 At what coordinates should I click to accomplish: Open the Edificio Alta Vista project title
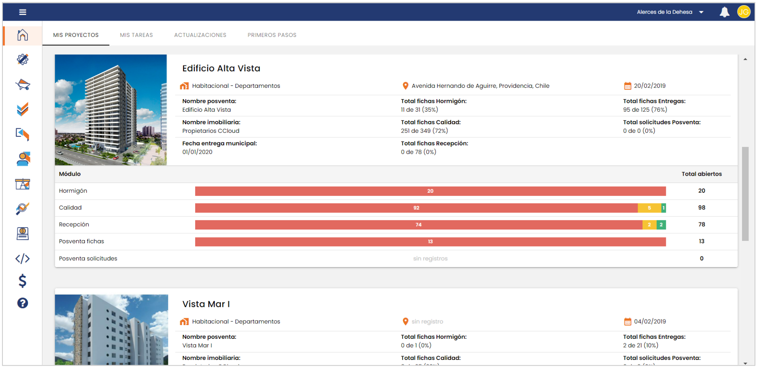pyautogui.click(x=221, y=68)
